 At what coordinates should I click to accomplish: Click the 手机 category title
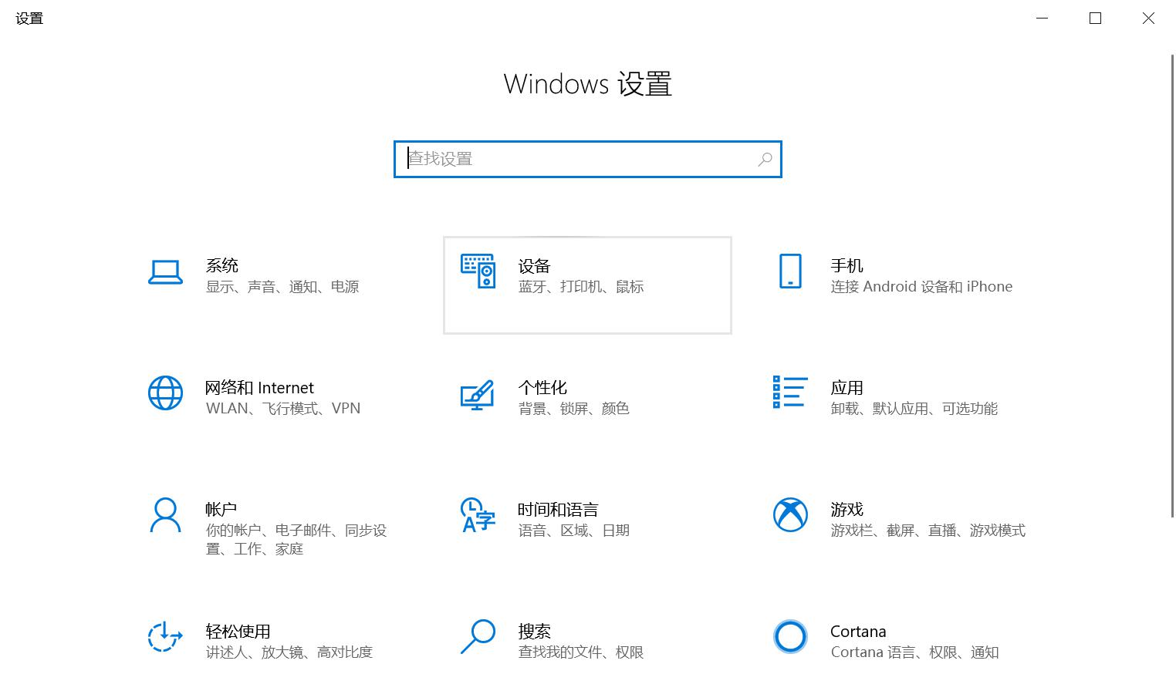coord(847,265)
